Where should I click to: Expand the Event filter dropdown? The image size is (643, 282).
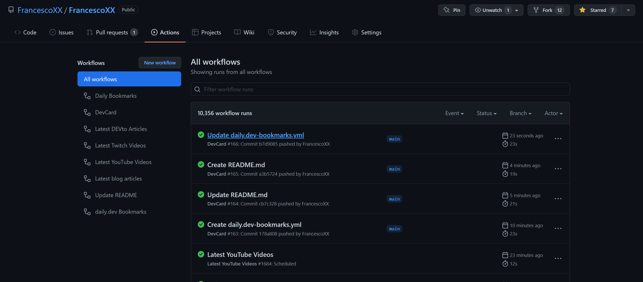(454, 113)
